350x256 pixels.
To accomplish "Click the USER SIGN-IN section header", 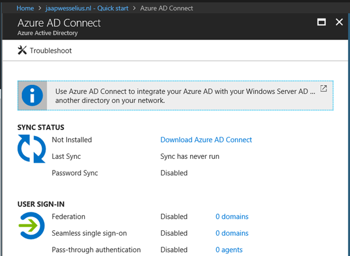I will tap(41, 204).
